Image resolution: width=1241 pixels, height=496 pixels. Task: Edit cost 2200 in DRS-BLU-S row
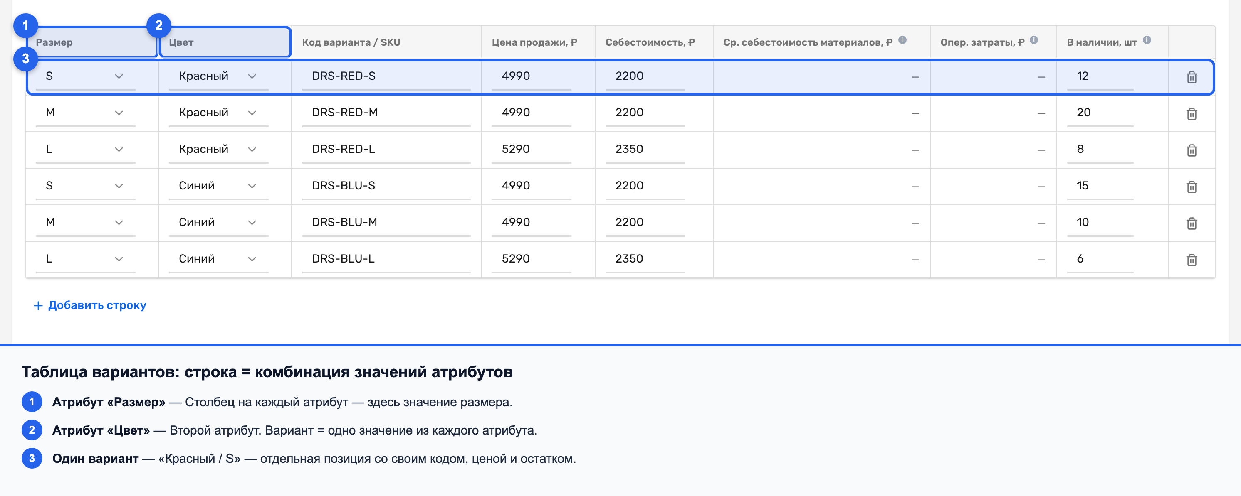645,186
